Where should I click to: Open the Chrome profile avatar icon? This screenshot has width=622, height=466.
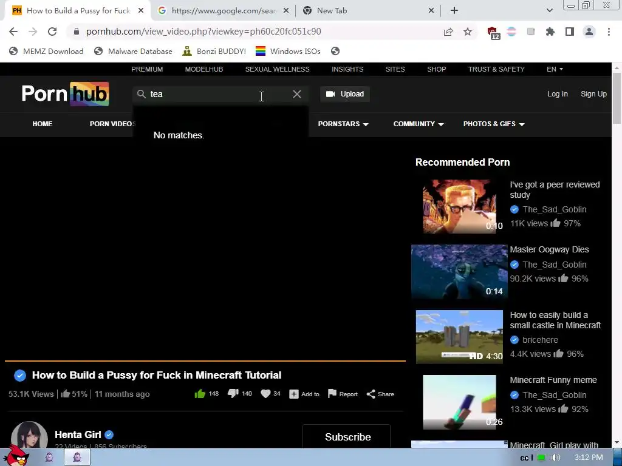click(589, 32)
